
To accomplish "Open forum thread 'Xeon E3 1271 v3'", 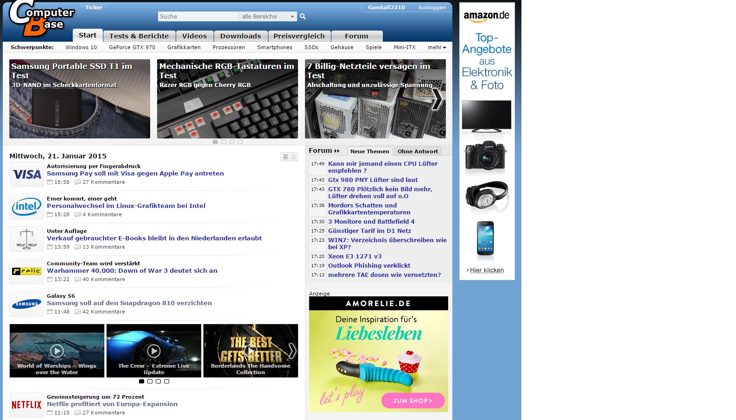I will click(x=355, y=256).
